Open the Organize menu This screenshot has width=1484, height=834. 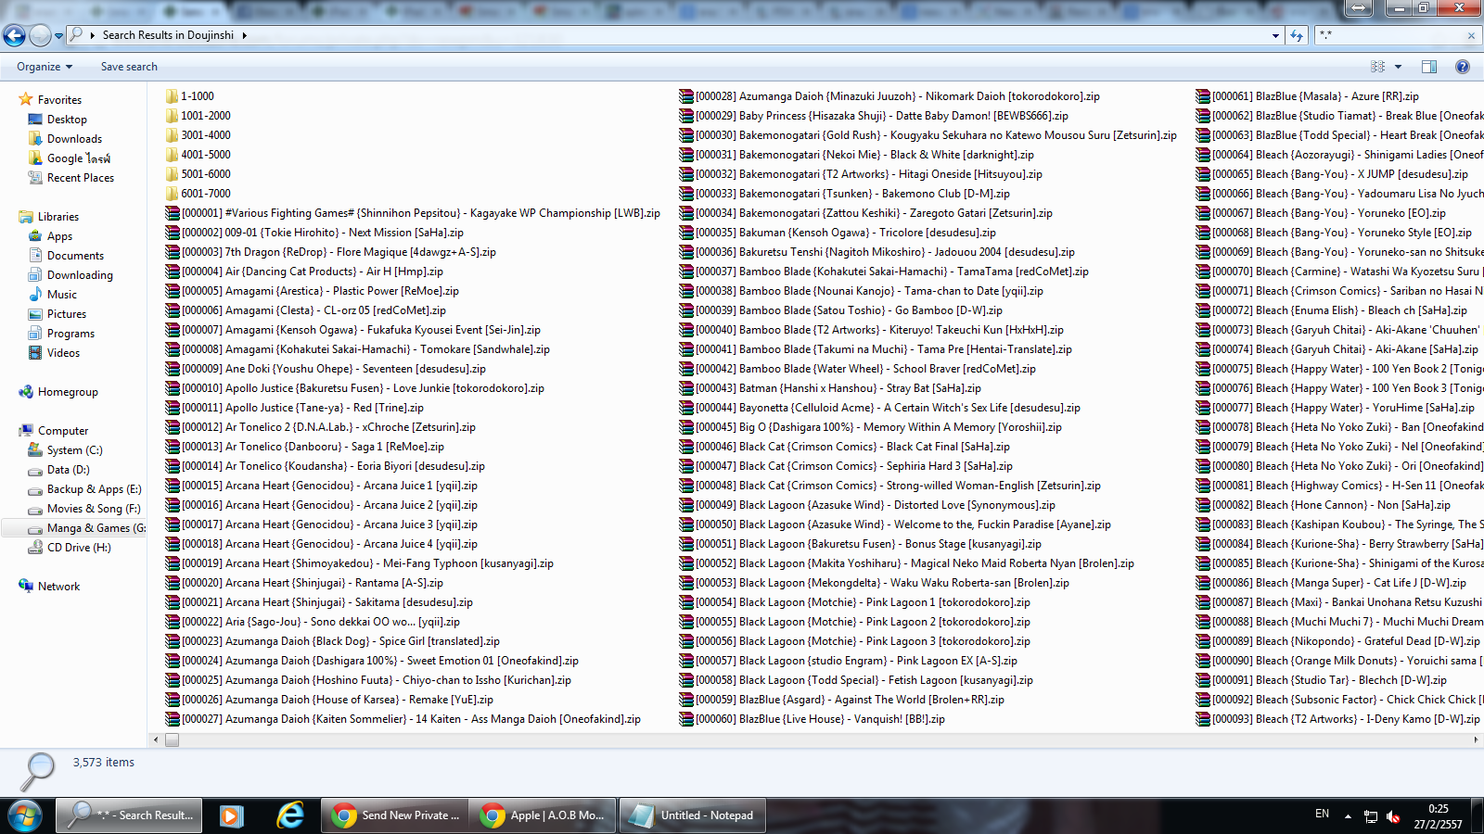click(x=44, y=67)
